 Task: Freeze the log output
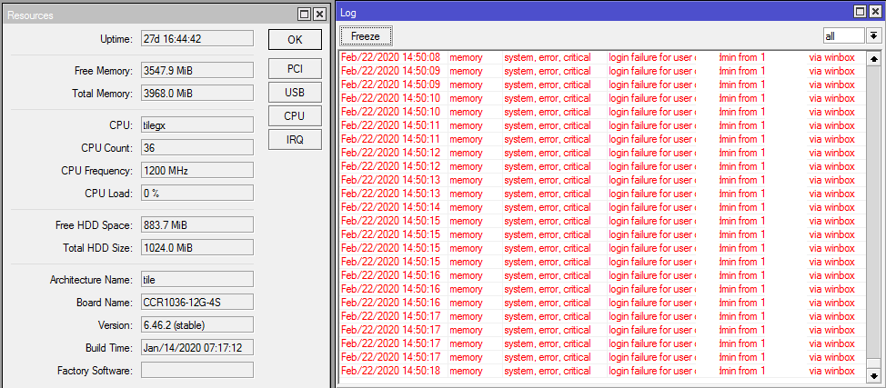point(366,36)
